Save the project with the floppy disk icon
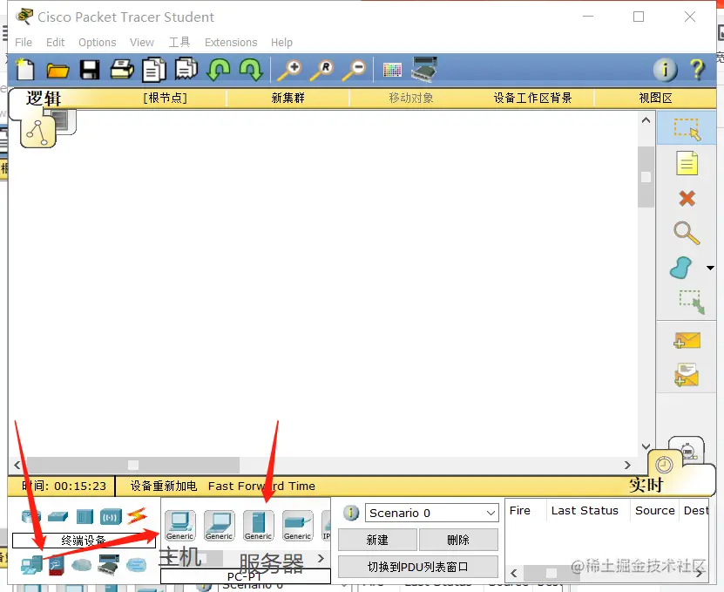Image resolution: width=724 pixels, height=592 pixels. click(90, 70)
